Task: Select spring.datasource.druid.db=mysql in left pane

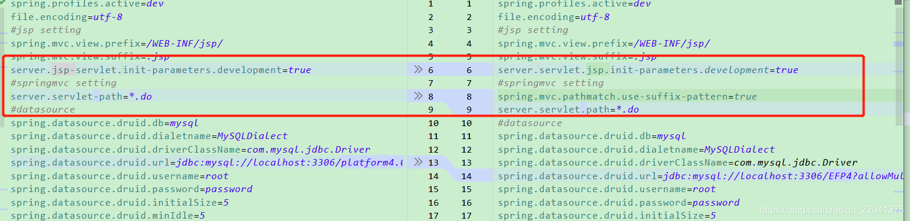Action: pyautogui.click(x=105, y=123)
